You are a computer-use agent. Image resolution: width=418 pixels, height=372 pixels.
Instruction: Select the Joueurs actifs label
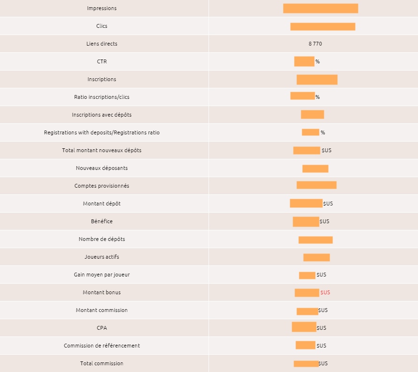pyautogui.click(x=102, y=257)
